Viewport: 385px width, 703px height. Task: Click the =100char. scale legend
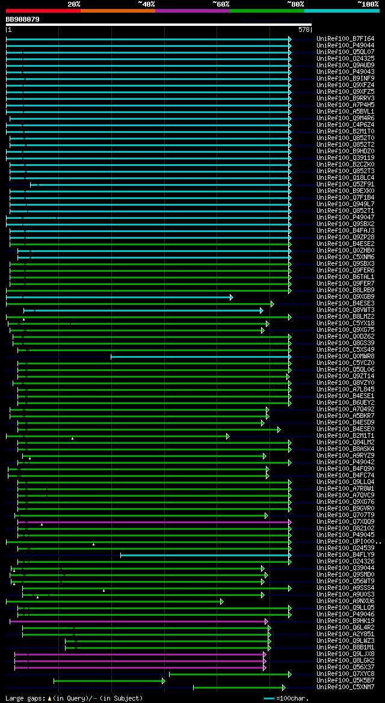click(x=286, y=699)
